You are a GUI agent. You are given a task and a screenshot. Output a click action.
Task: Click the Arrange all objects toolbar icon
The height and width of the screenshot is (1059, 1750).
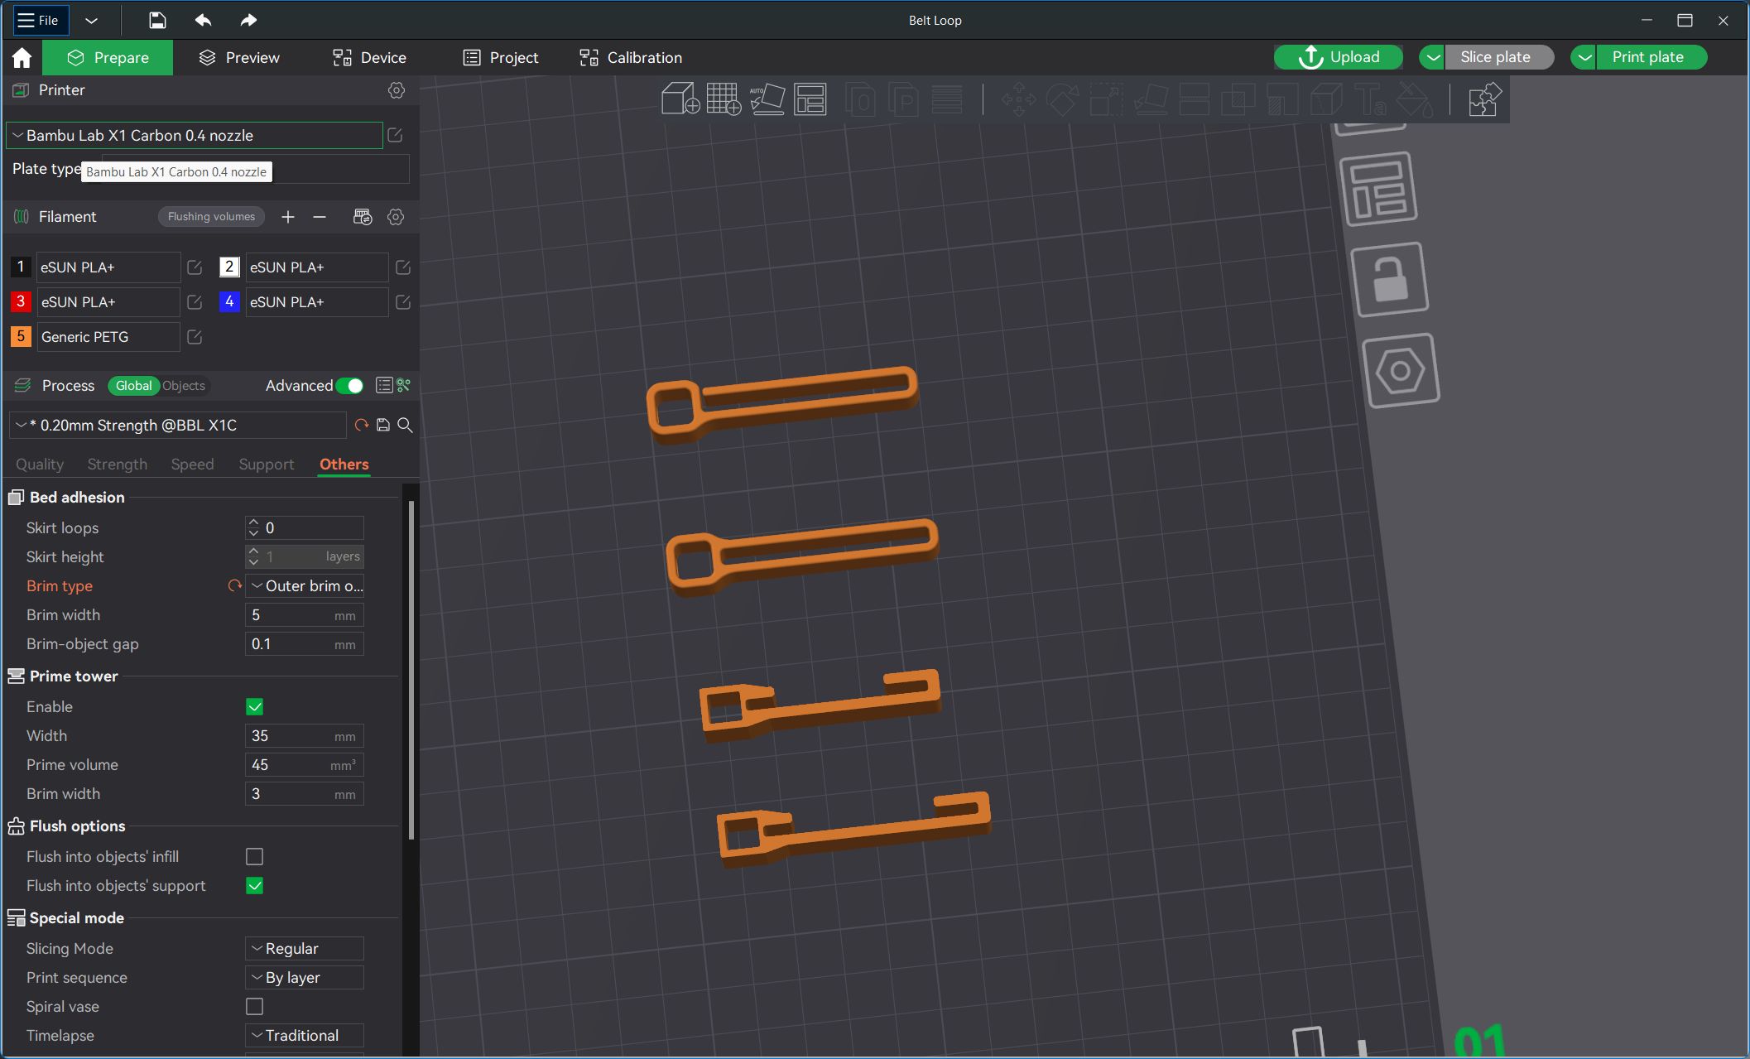pos(810,99)
